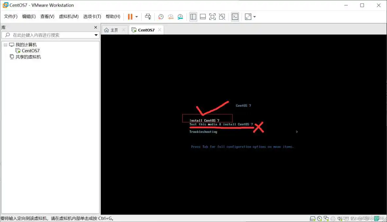Click the CD/DVD device status icon
The width and height of the screenshot is (387, 222).
click(x=319, y=218)
